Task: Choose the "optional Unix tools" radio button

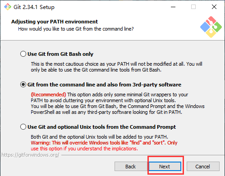Action: pos(23,127)
